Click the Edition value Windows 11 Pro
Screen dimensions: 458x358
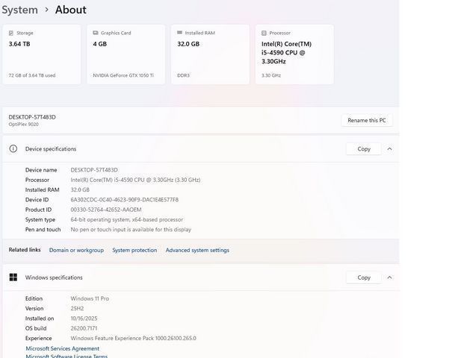(x=90, y=298)
